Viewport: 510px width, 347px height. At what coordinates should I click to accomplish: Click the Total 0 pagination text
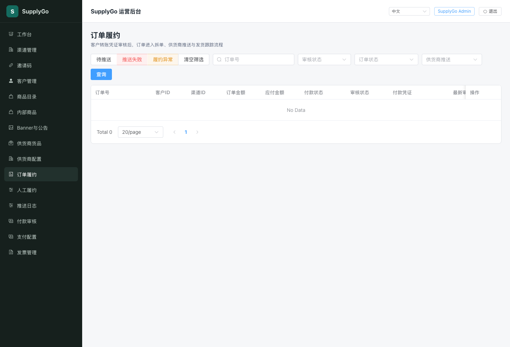(x=104, y=132)
